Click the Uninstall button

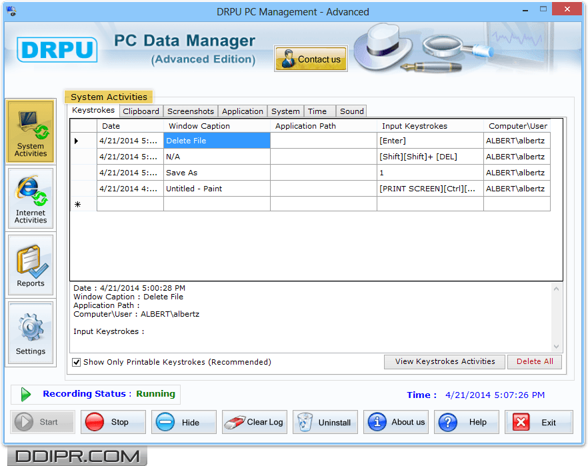click(x=325, y=422)
